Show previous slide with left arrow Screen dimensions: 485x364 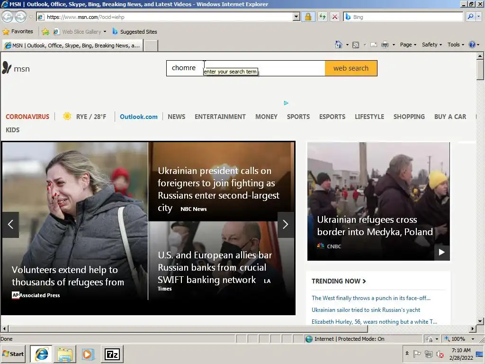pos(10,225)
